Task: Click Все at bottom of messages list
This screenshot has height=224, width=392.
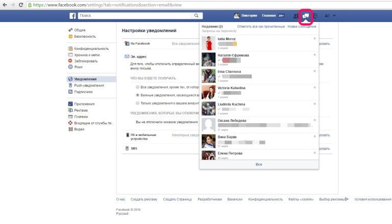Action: (259, 164)
